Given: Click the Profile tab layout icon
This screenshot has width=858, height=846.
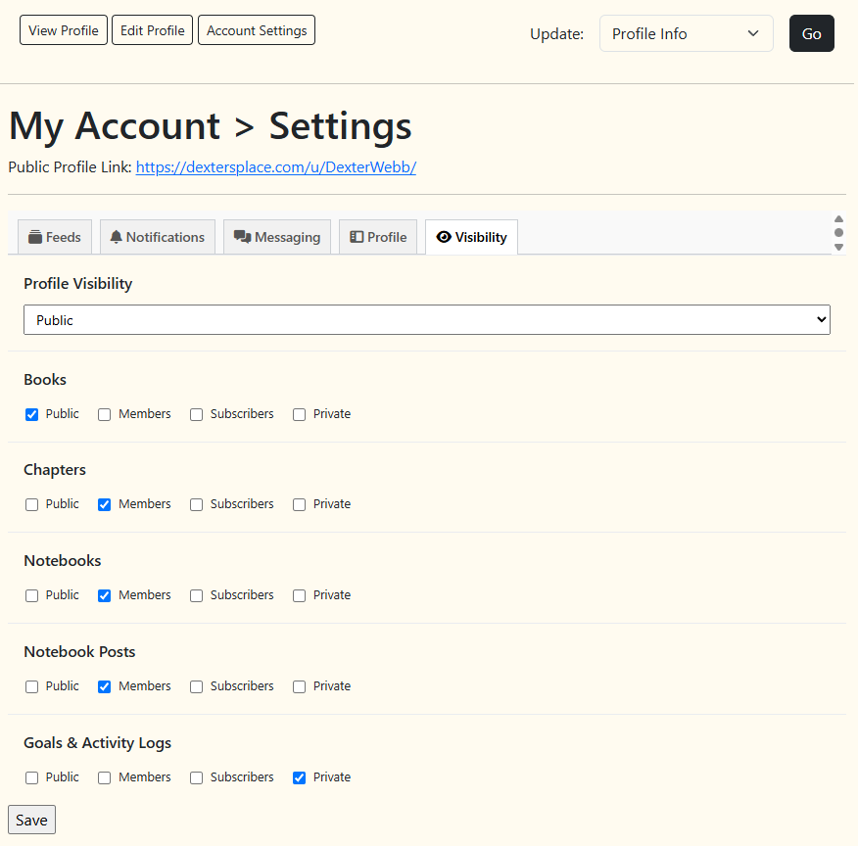Looking at the screenshot, I should point(357,237).
